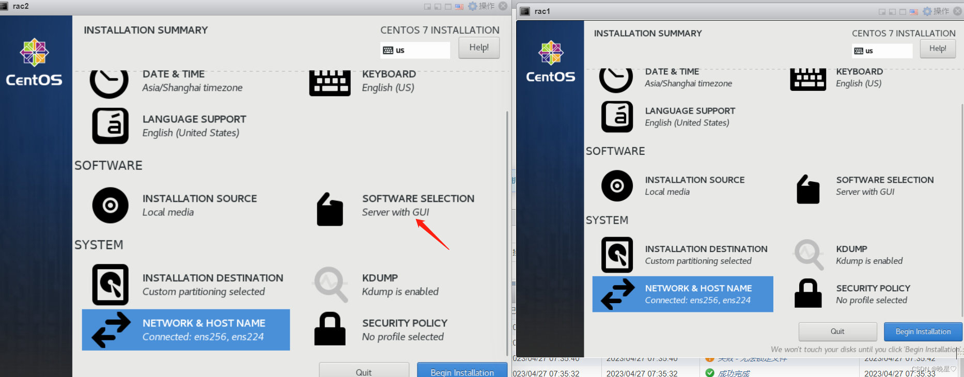Image resolution: width=964 pixels, height=377 pixels.
Task: Click Help! button in rac1 installer
Action: pos(938,49)
